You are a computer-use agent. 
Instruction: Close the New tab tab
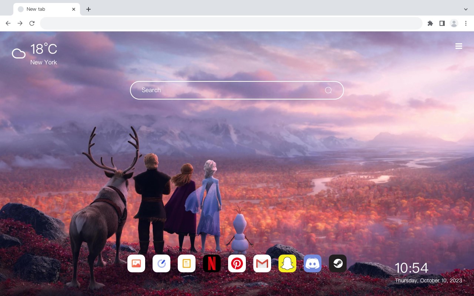pyautogui.click(x=74, y=9)
